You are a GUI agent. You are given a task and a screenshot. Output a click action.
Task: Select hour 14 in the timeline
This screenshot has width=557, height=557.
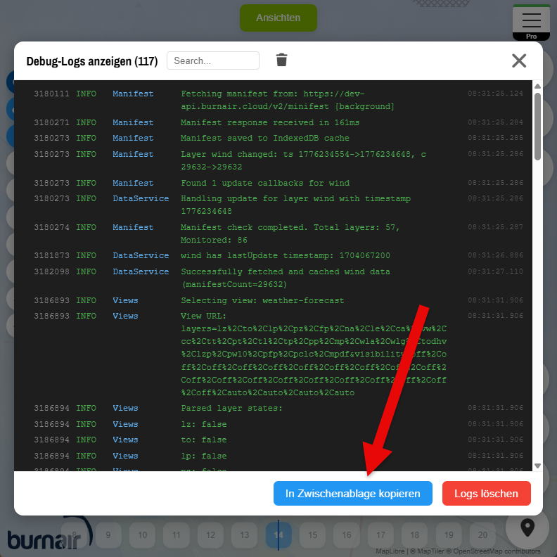tap(278, 535)
